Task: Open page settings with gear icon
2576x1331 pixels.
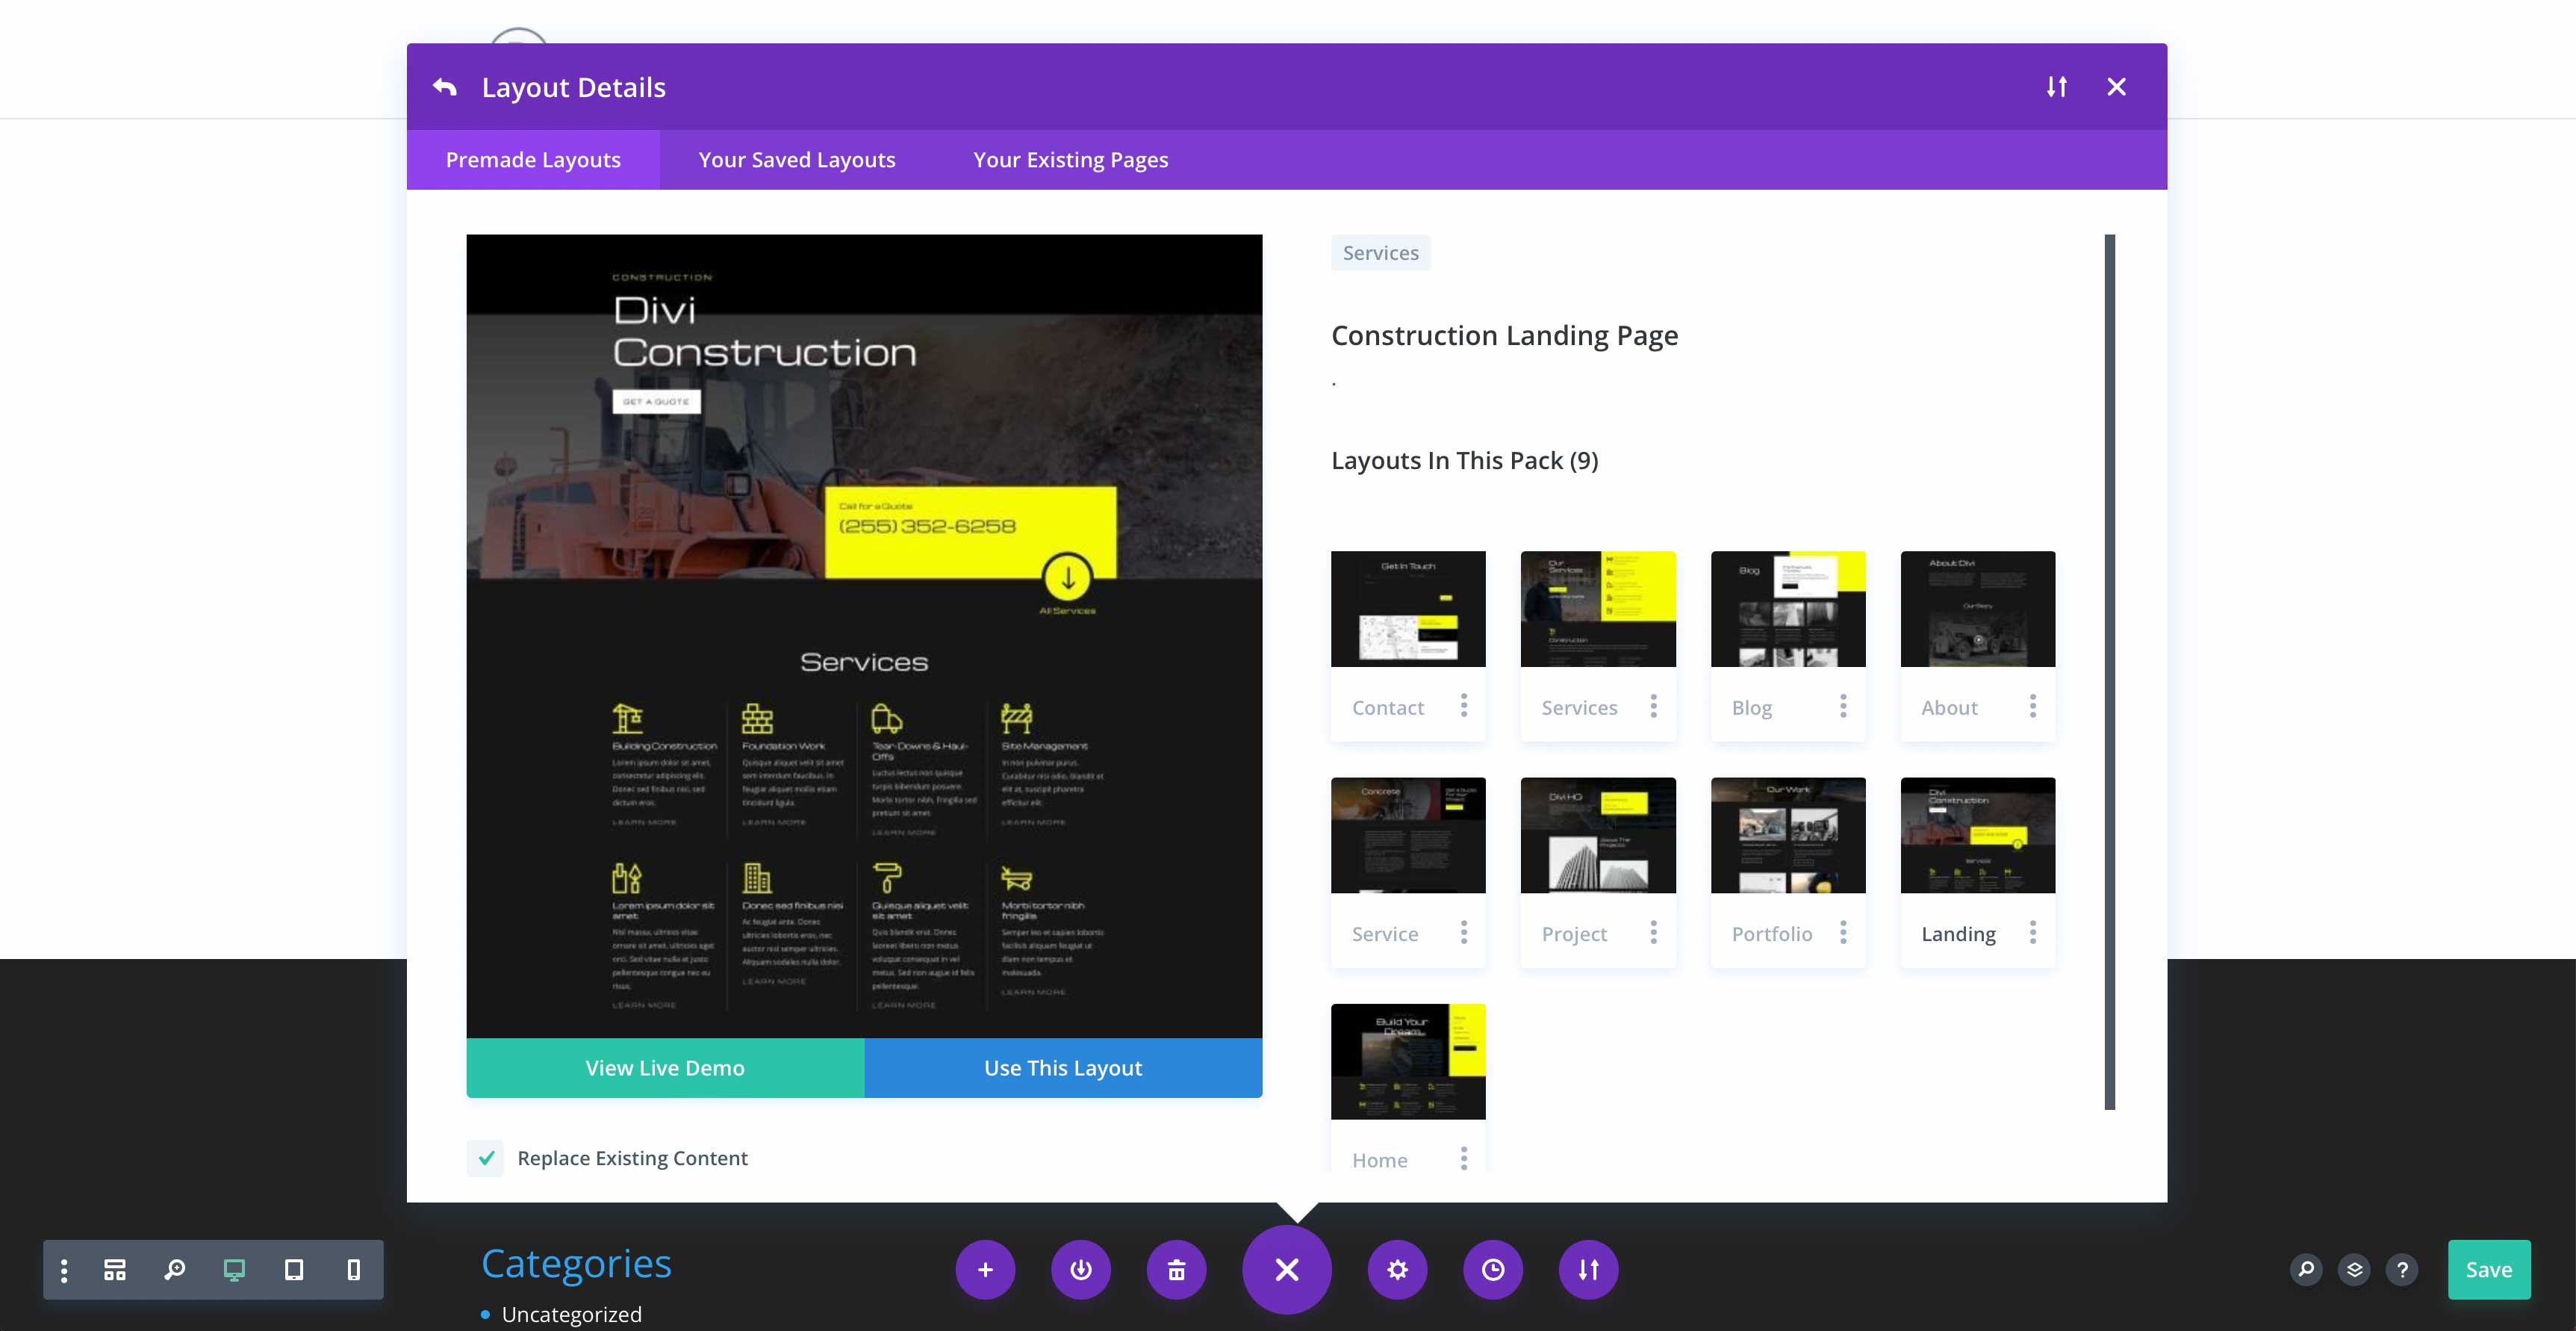Action: pos(1397,1269)
